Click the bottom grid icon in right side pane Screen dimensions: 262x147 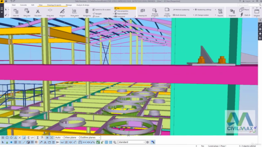tap(260, 38)
